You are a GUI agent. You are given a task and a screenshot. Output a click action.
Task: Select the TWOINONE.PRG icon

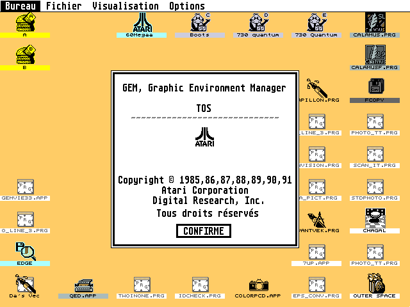pos(142,285)
